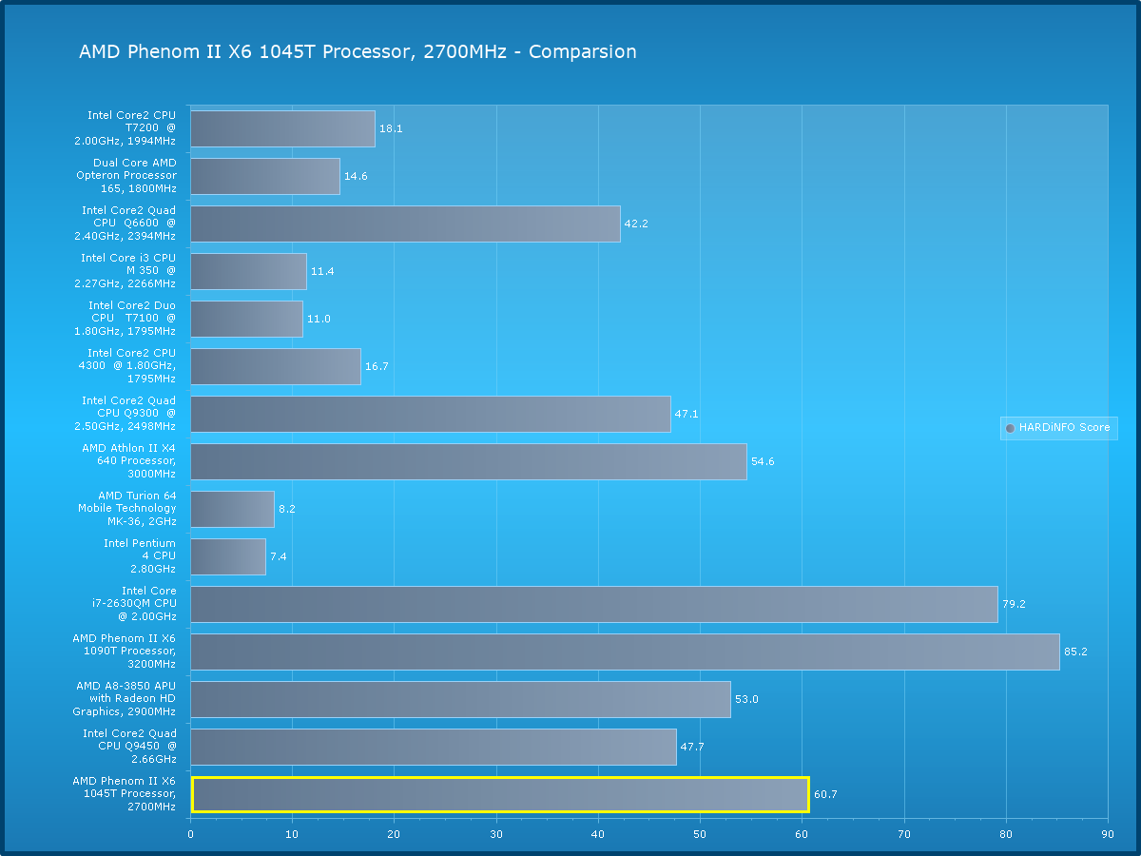Image resolution: width=1141 pixels, height=856 pixels.
Task: Click the HARDiNFO Score legend marker dot
Action: (1010, 428)
